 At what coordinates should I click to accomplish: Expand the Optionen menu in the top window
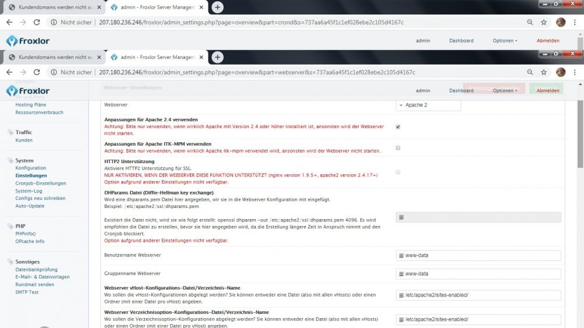click(x=505, y=41)
